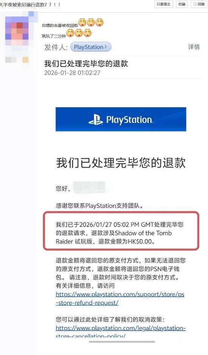Open the playstation-store-cancellation-policy link
This screenshot has height=355, width=208.
121,332
